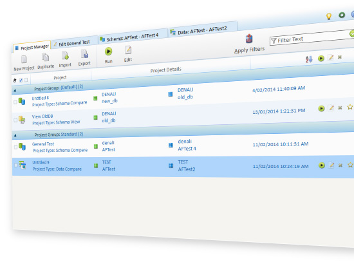Click the View OldDB schema view icon
354x262 pixels.
click(x=22, y=120)
